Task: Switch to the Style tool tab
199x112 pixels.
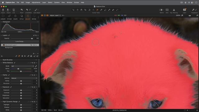Action: pos(21,17)
